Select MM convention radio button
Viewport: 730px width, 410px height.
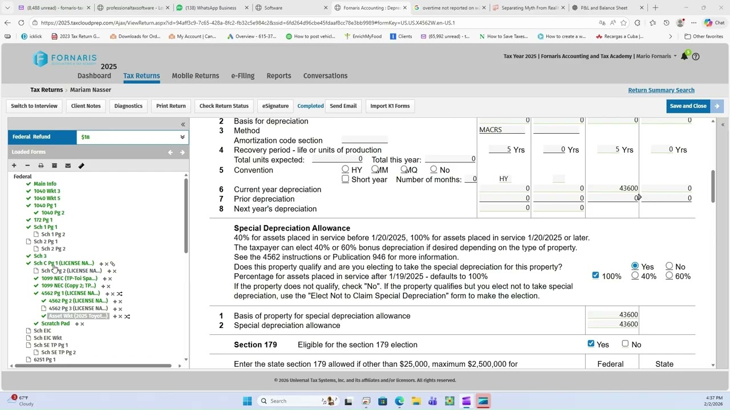point(375,170)
